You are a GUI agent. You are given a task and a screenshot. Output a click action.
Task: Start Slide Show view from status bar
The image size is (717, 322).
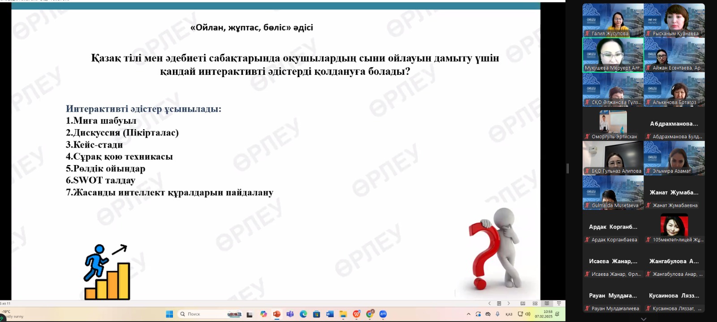pyautogui.click(x=559, y=304)
